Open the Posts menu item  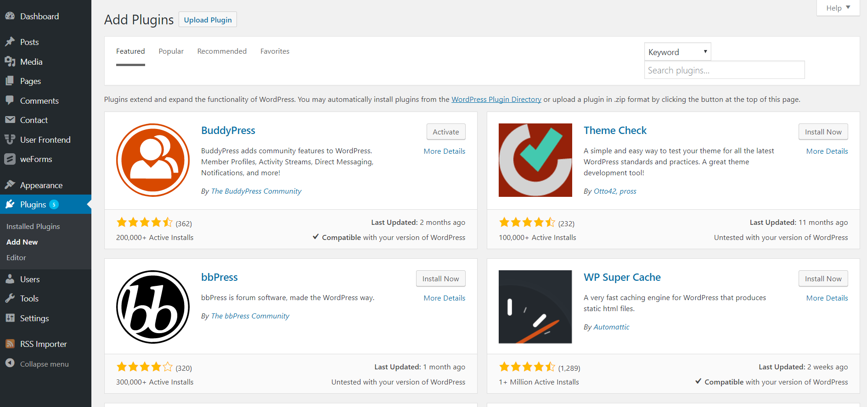(x=45, y=42)
